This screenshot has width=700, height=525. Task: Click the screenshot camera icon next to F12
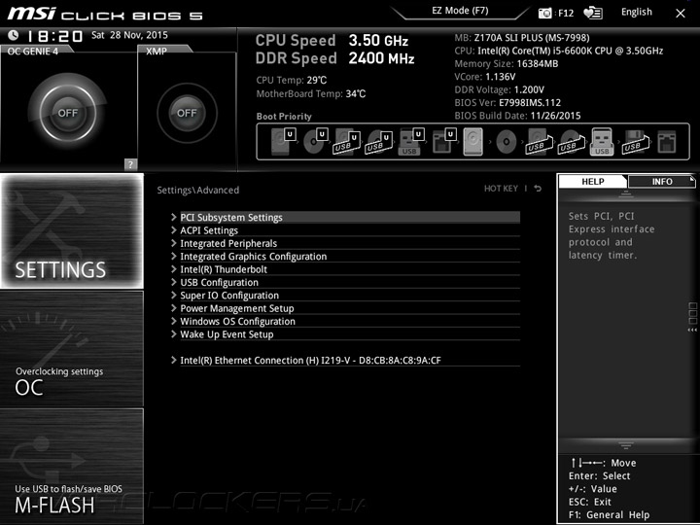(x=544, y=13)
